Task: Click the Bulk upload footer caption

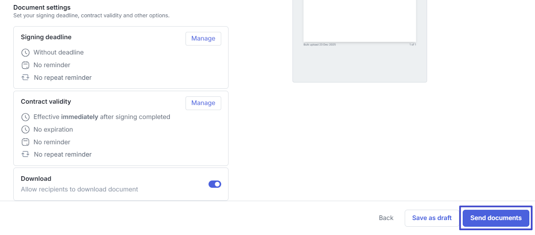Action: (319, 44)
